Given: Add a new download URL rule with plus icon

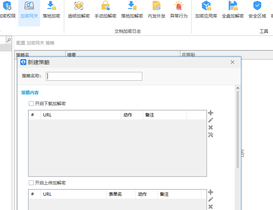Looking at the screenshot, I should click(x=211, y=113).
